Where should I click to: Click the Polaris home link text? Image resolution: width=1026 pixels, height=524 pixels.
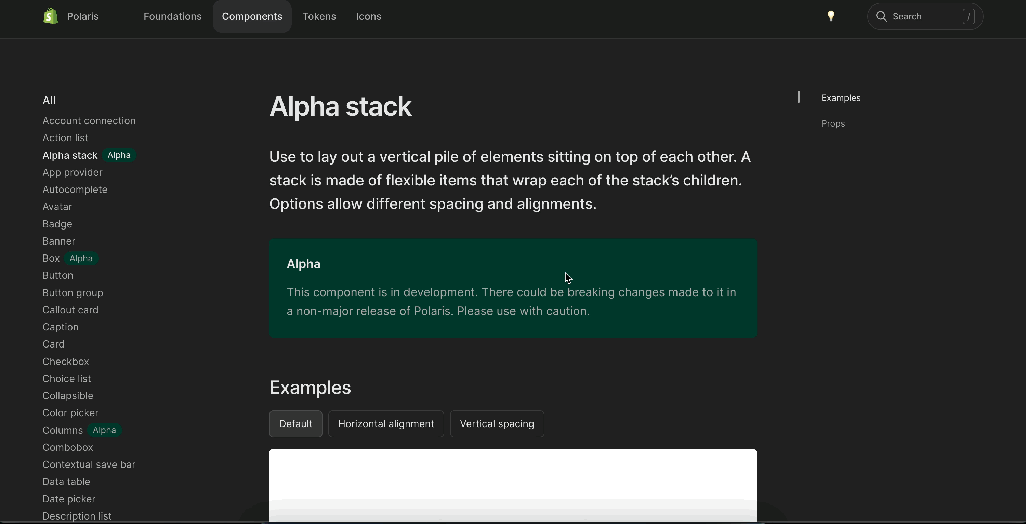[82, 16]
